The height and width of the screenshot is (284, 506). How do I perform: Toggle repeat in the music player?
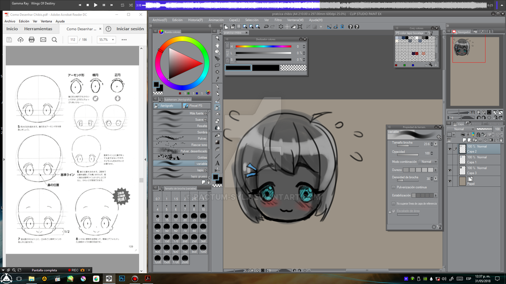click(123, 5)
